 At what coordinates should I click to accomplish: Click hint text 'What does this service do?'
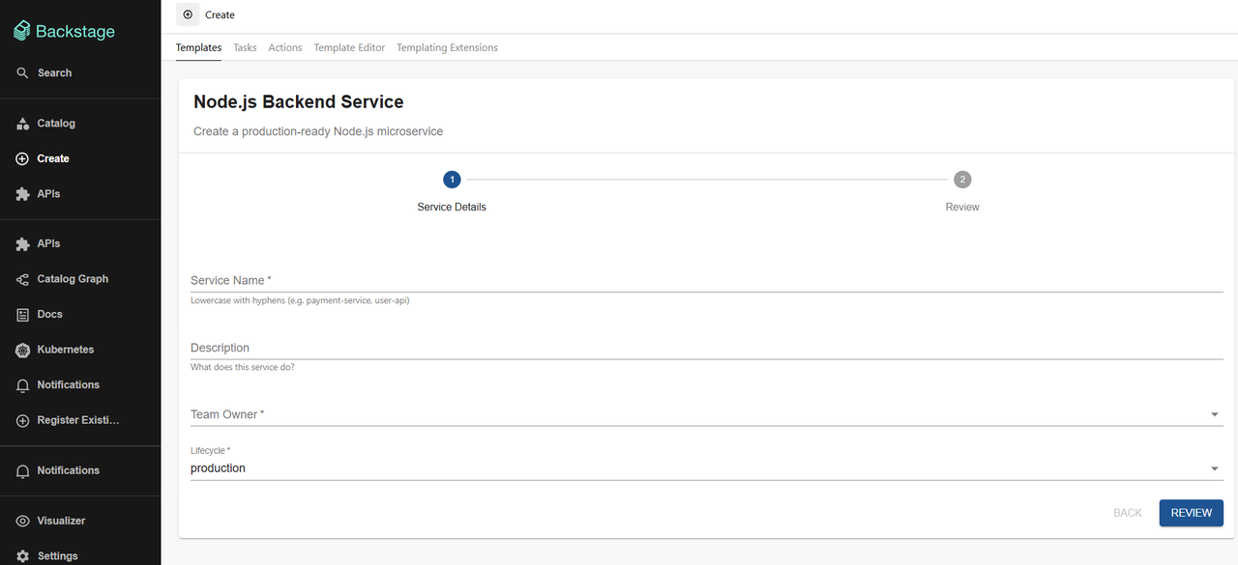[243, 367]
